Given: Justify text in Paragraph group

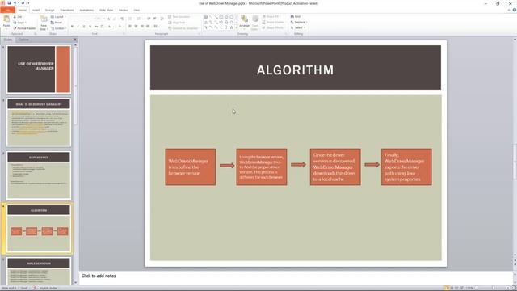Looking at the screenshot, I should 148,27.
